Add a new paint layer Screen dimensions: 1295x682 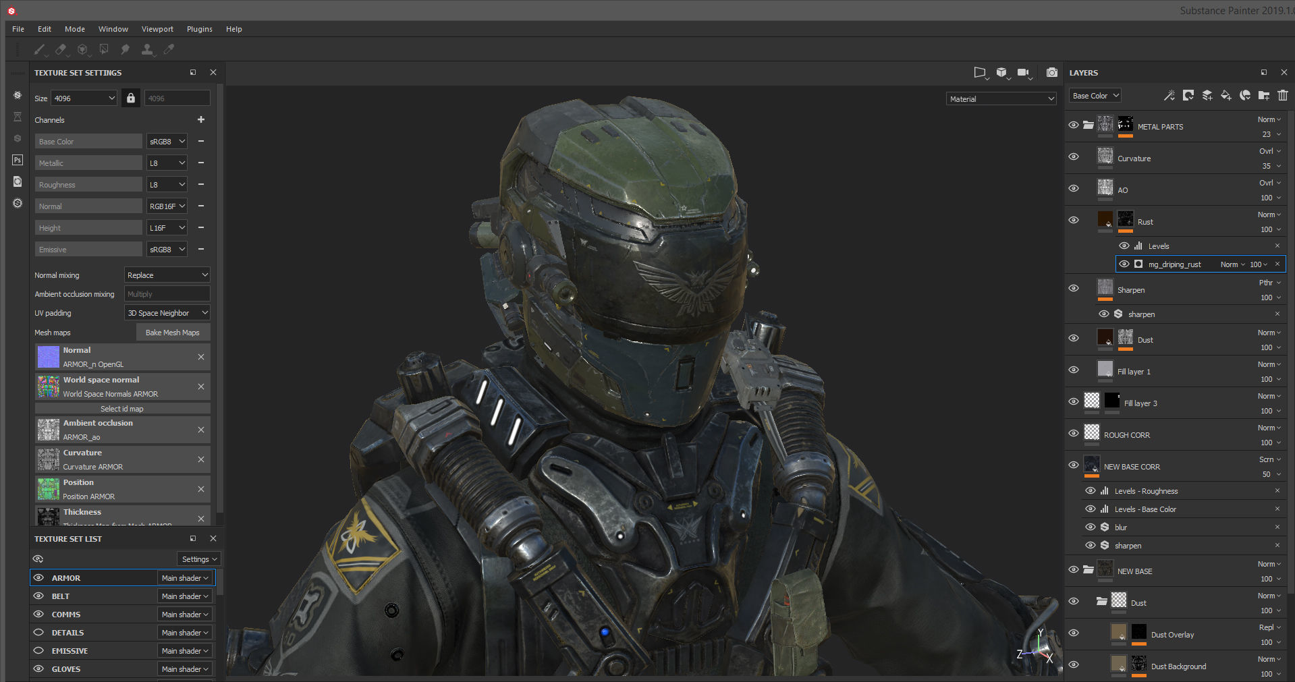[x=1207, y=96]
